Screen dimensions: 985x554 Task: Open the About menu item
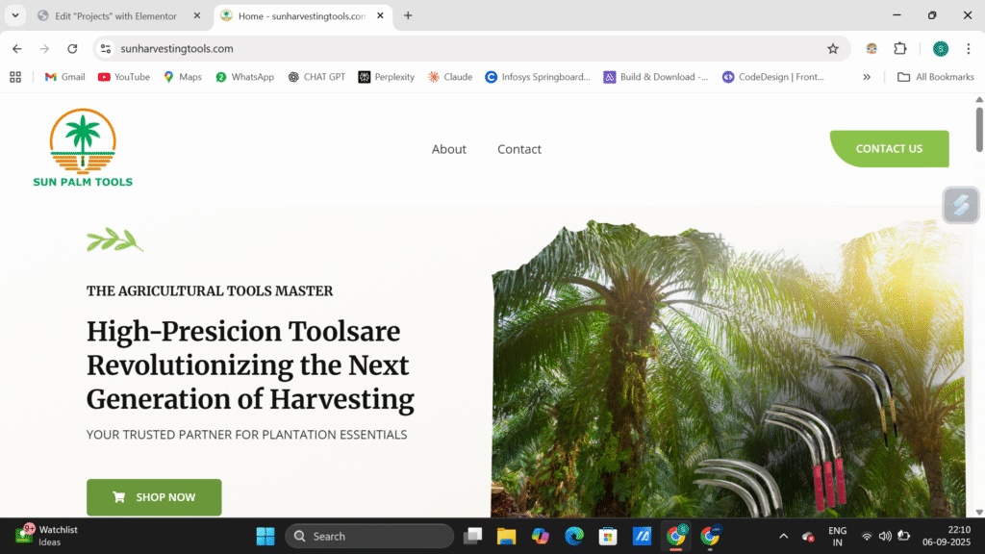[448, 149]
